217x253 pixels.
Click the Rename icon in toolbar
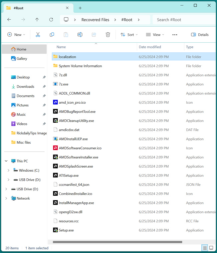tap(80, 35)
